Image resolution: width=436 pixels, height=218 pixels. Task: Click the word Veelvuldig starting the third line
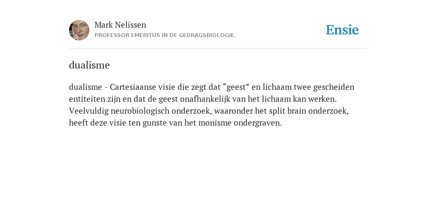[89, 111]
